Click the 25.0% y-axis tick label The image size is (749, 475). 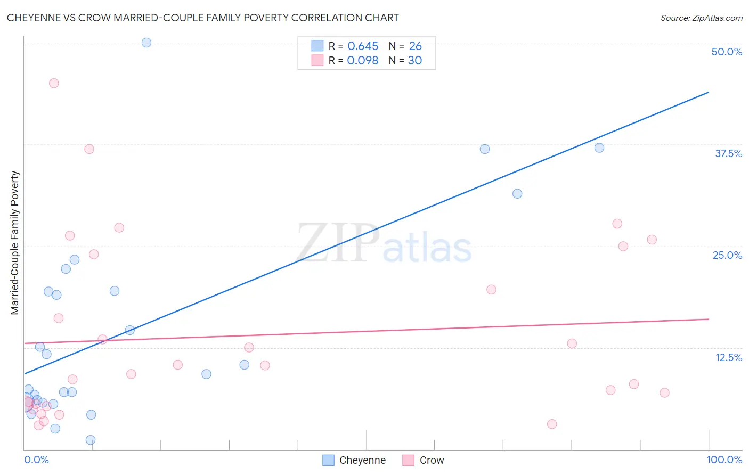tap(727, 255)
